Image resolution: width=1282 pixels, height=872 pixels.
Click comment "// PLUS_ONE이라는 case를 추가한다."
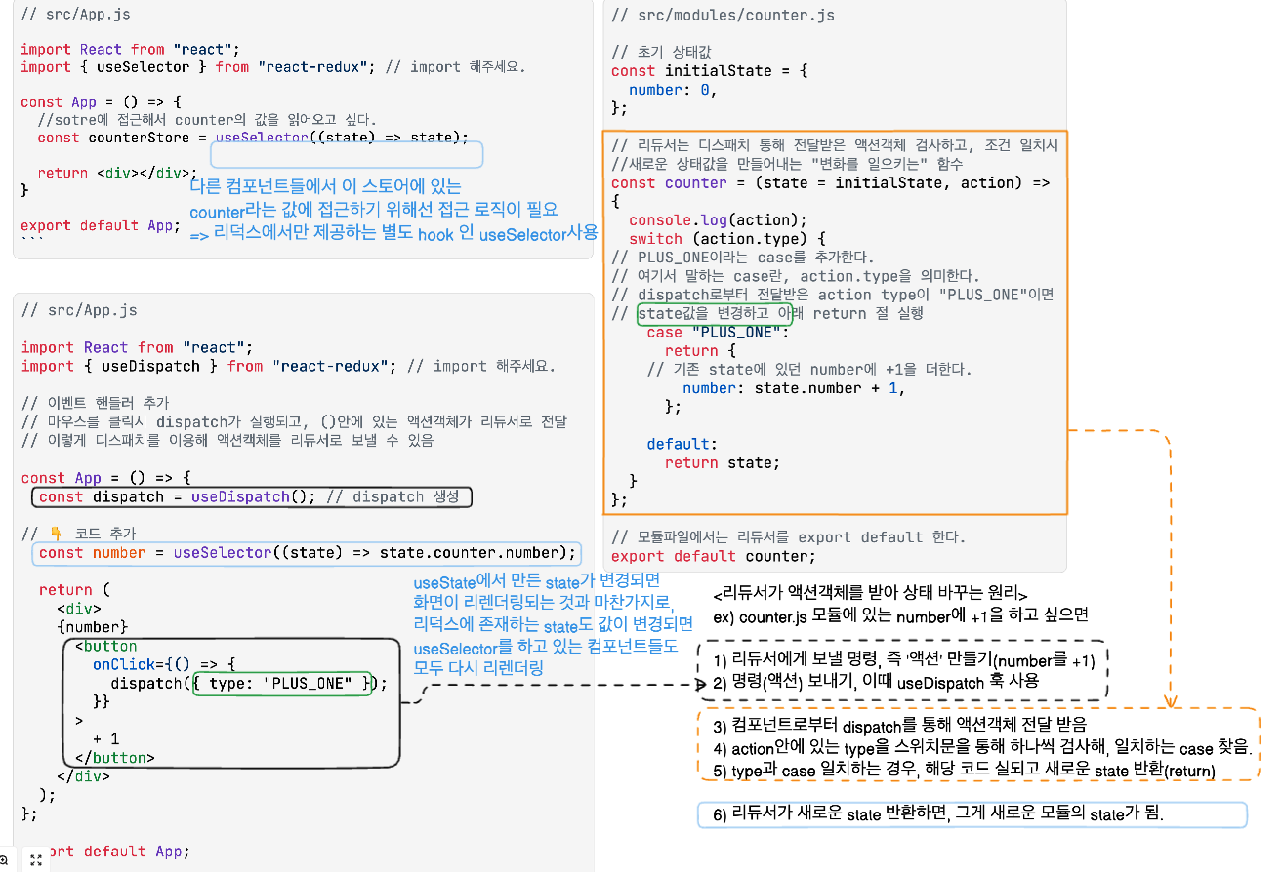[742, 257]
